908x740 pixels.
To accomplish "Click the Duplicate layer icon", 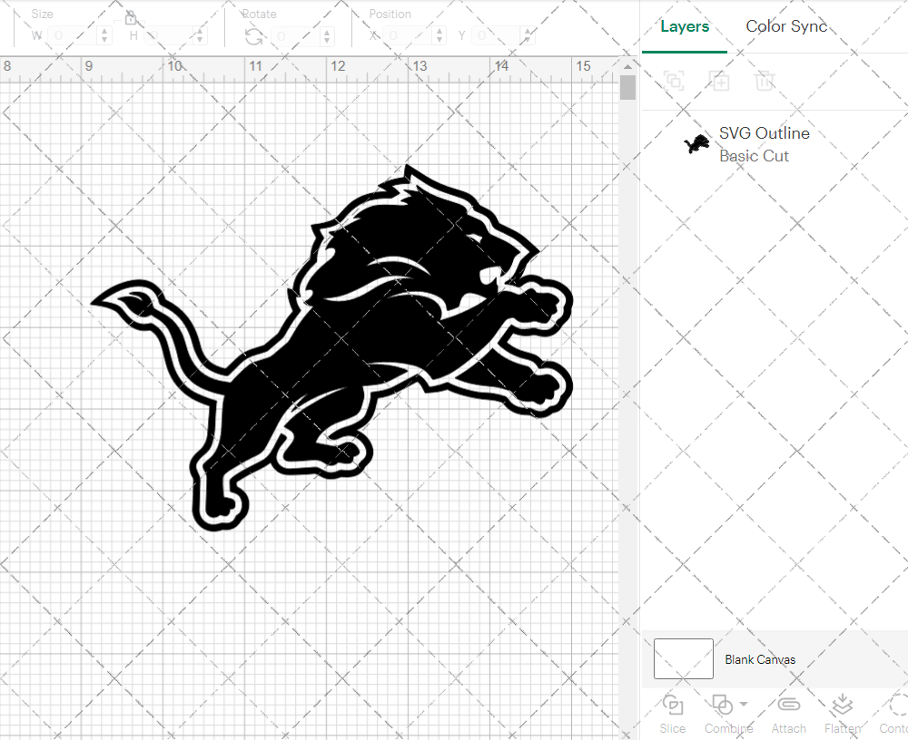I will (719, 81).
